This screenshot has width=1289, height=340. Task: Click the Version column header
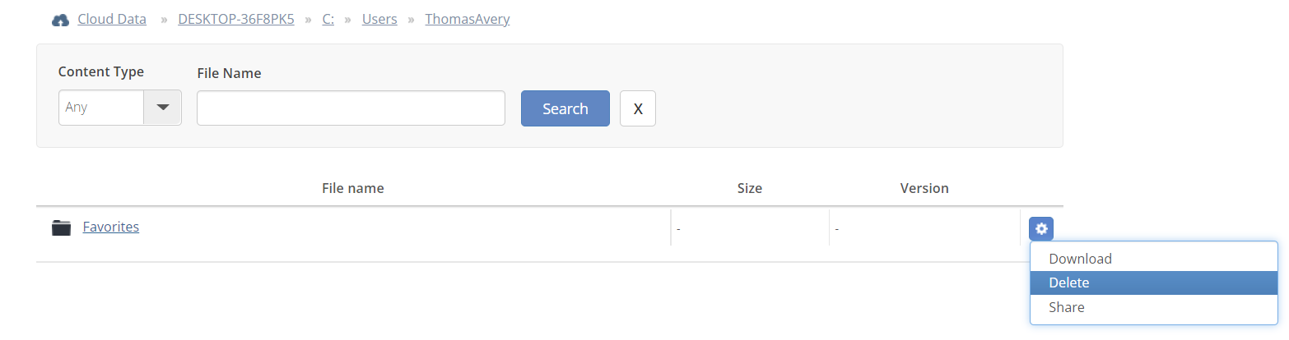[x=924, y=188]
